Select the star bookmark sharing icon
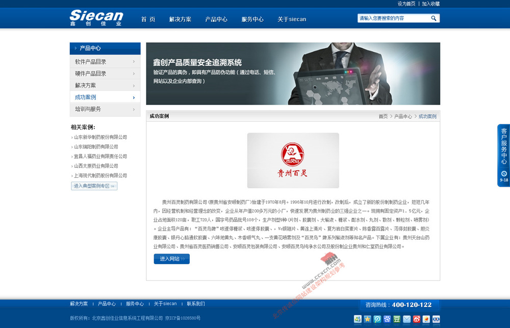The width and height of the screenshot is (510, 328). pyautogui.click(x=367, y=319)
